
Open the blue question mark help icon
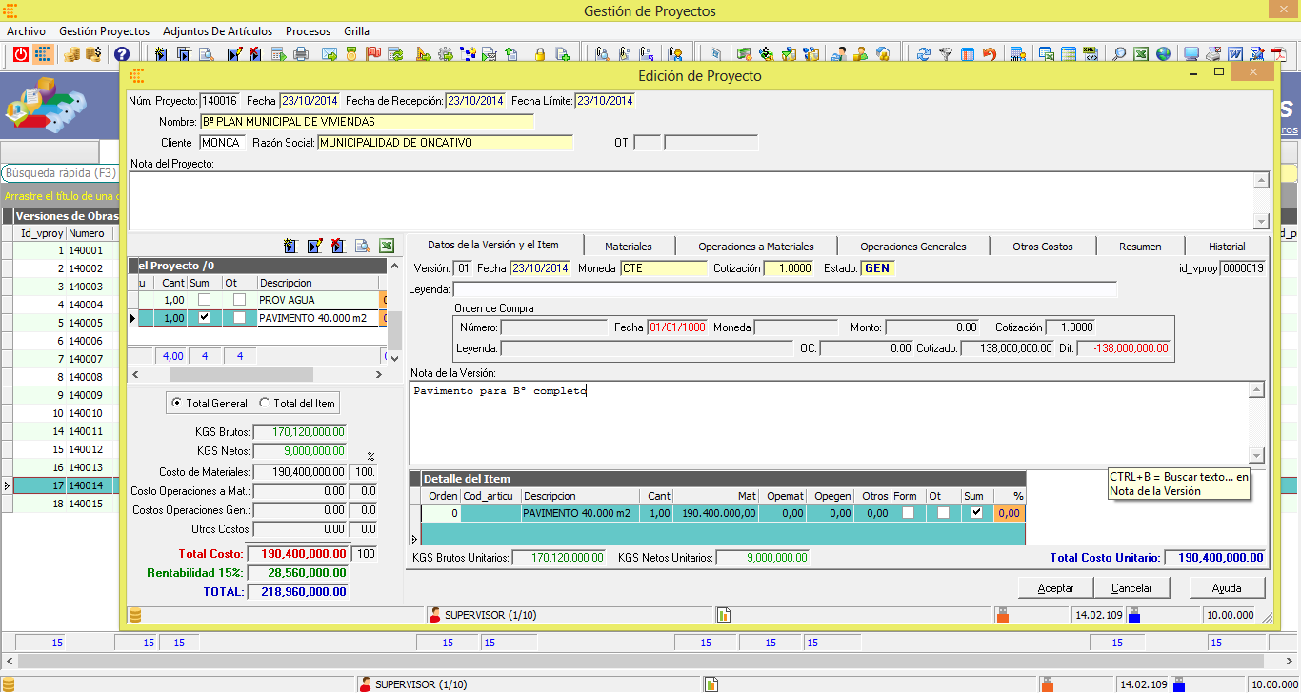pos(123,54)
